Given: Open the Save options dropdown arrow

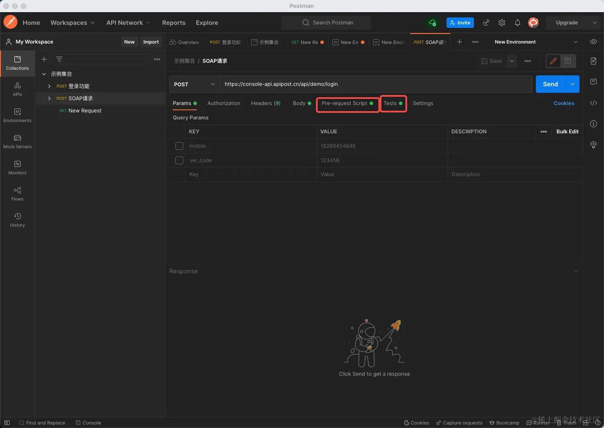Looking at the screenshot, I should click(512, 61).
